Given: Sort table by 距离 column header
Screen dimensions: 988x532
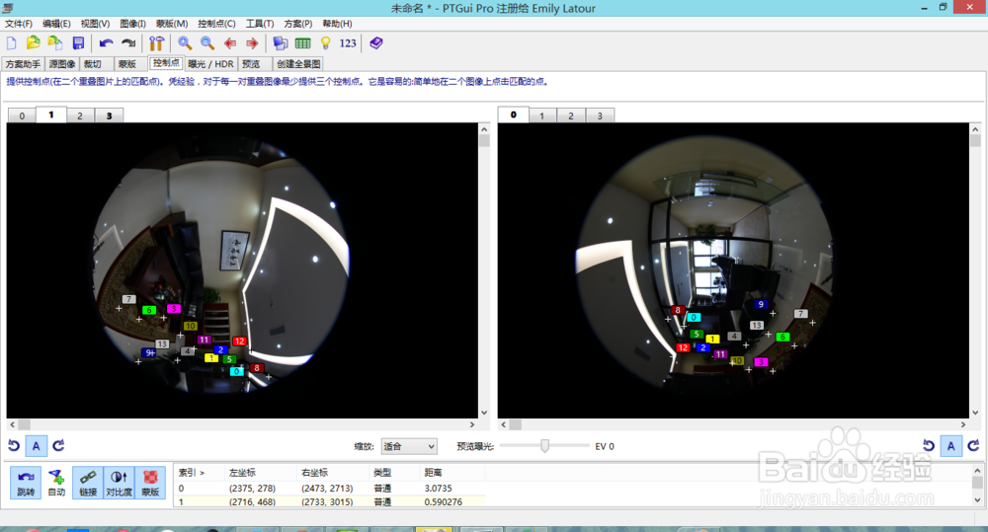Looking at the screenshot, I should point(452,472).
